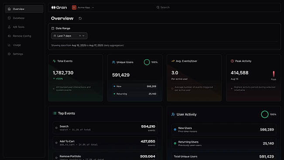The width and height of the screenshot is (284, 160).
Task: Click the showing data date summary
Action: (87, 45)
